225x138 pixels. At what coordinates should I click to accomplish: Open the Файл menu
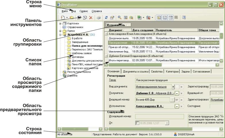pos(65,11)
